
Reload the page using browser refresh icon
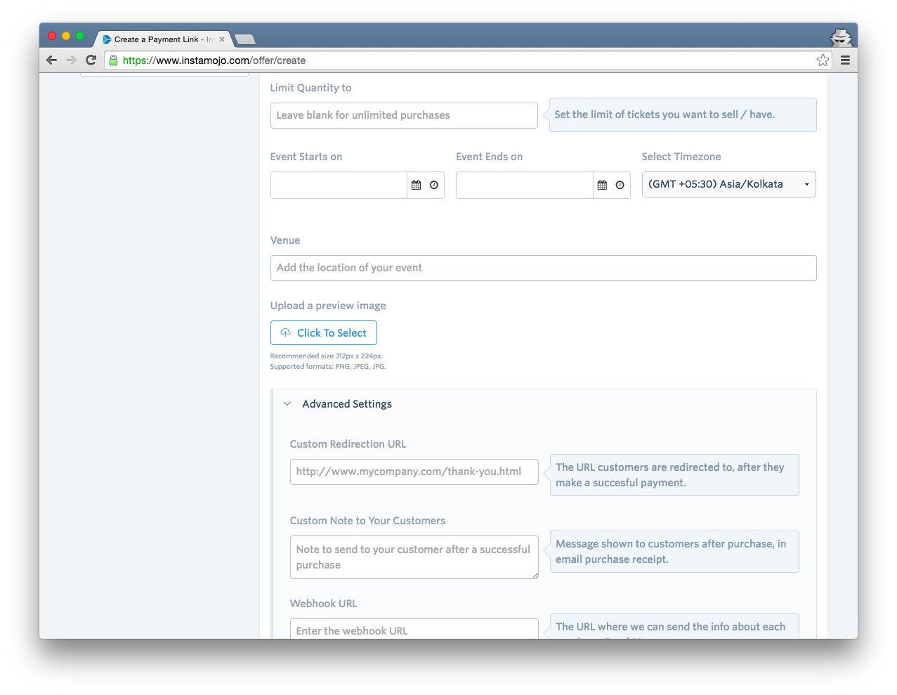(x=91, y=60)
